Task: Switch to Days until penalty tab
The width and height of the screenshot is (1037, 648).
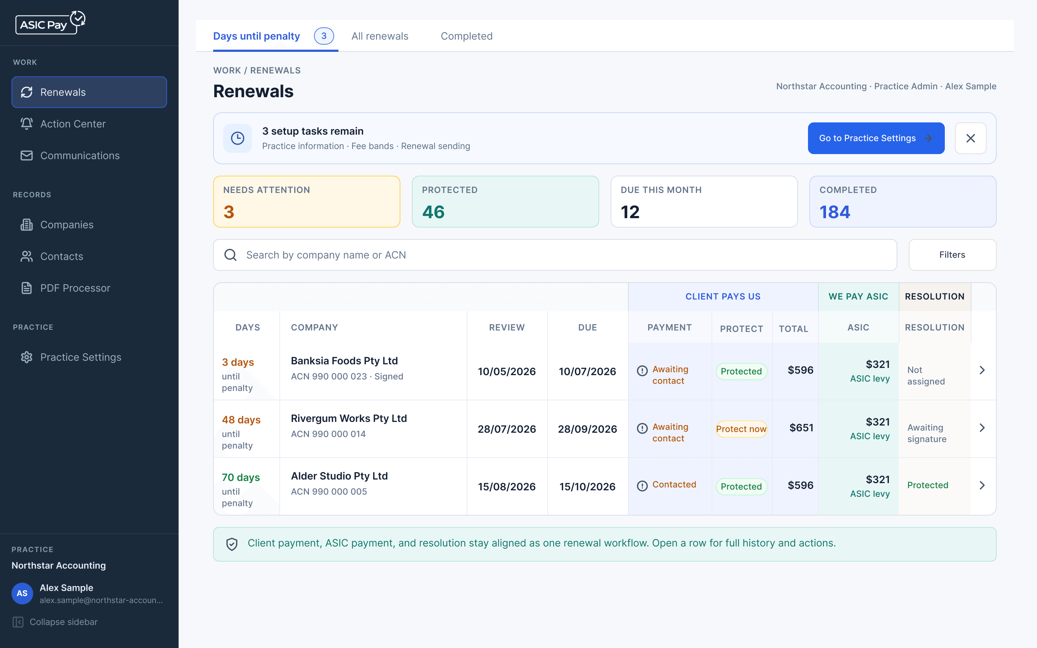Action: pos(275,36)
